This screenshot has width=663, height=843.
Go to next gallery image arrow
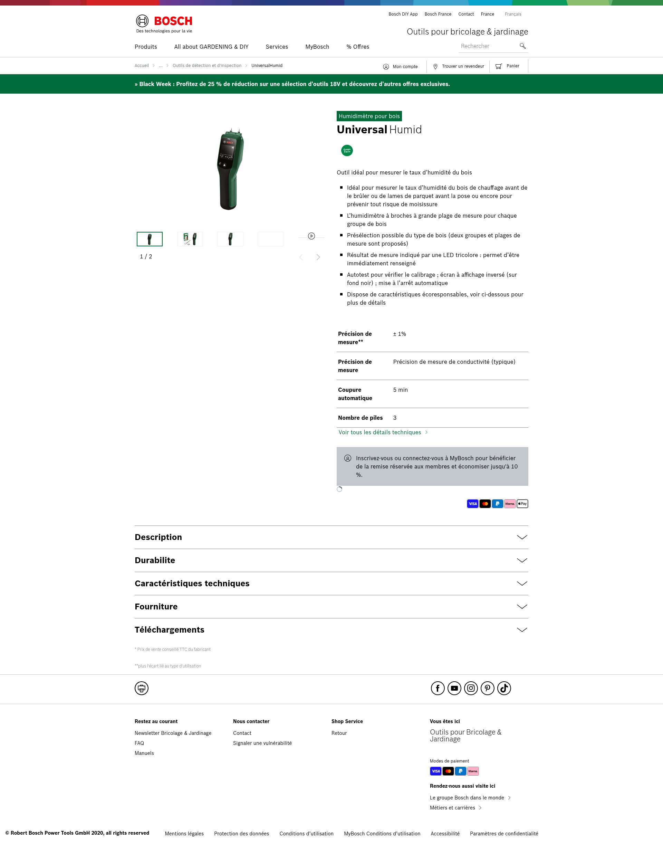tap(318, 257)
